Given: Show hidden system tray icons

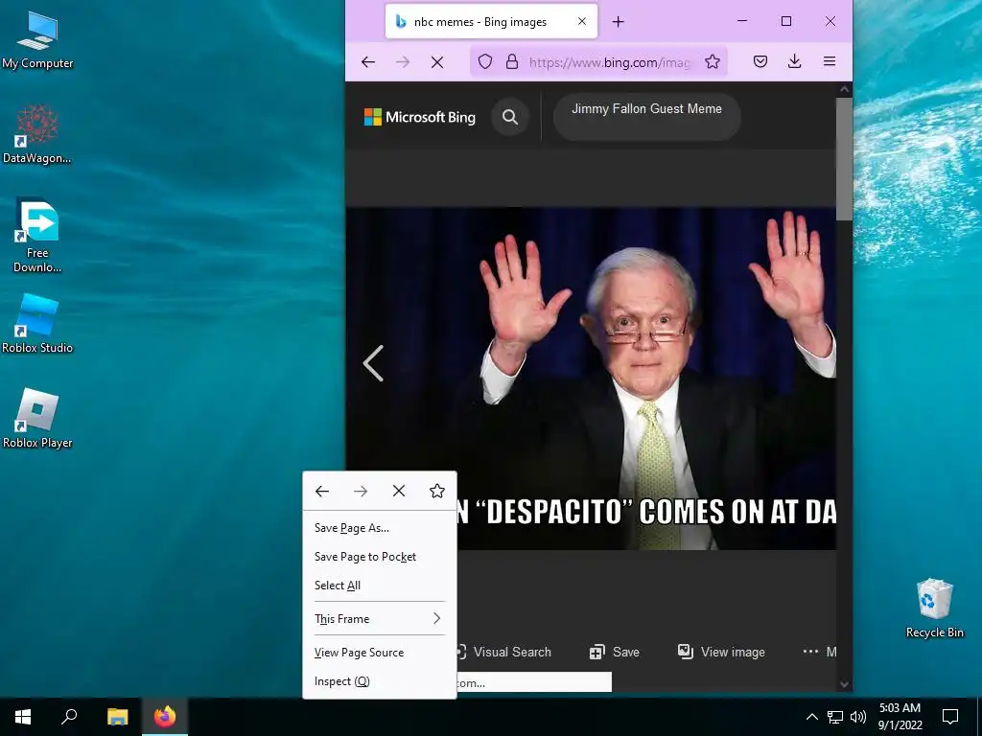Looking at the screenshot, I should point(811,717).
